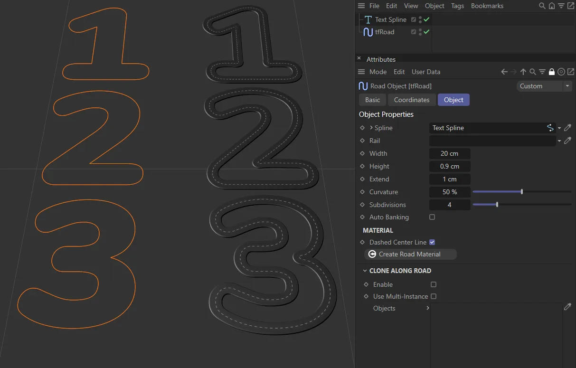Click the lock icon in Attributes

pyautogui.click(x=552, y=72)
